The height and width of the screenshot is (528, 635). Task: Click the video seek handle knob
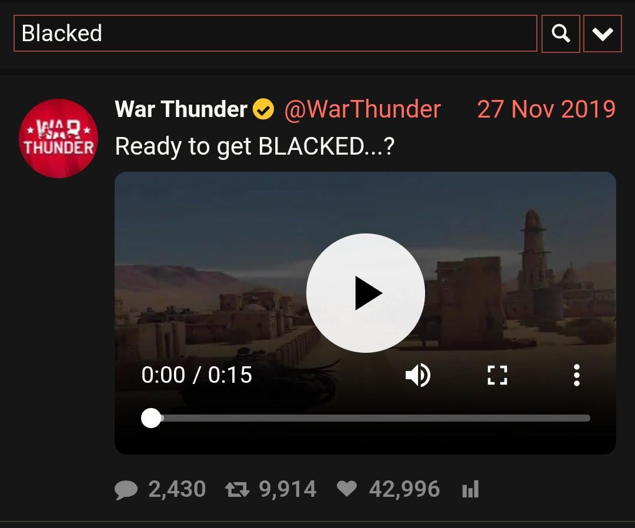151,418
